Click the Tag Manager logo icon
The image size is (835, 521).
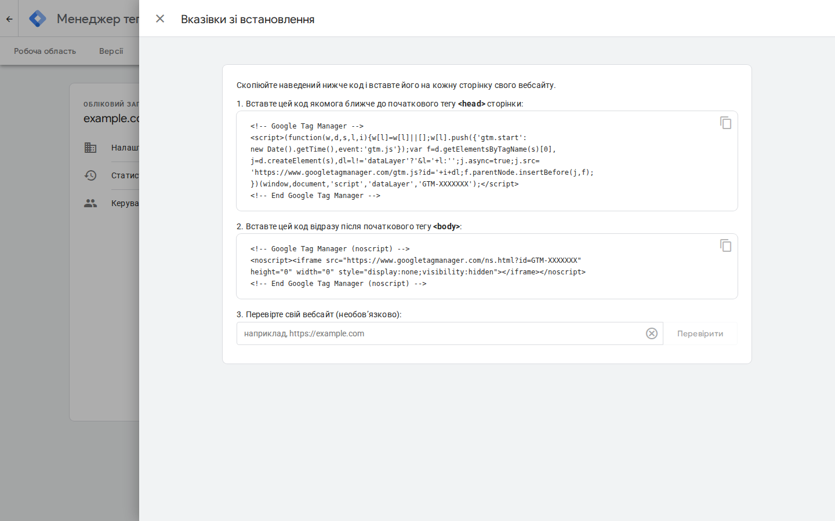tap(38, 19)
